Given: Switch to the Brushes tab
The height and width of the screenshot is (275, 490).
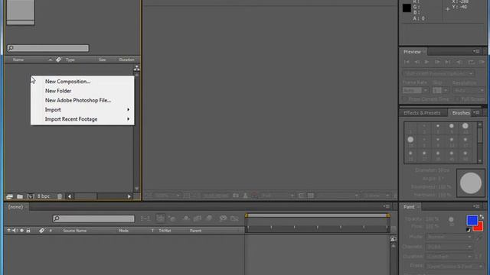Looking at the screenshot, I should pyautogui.click(x=461, y=113).
